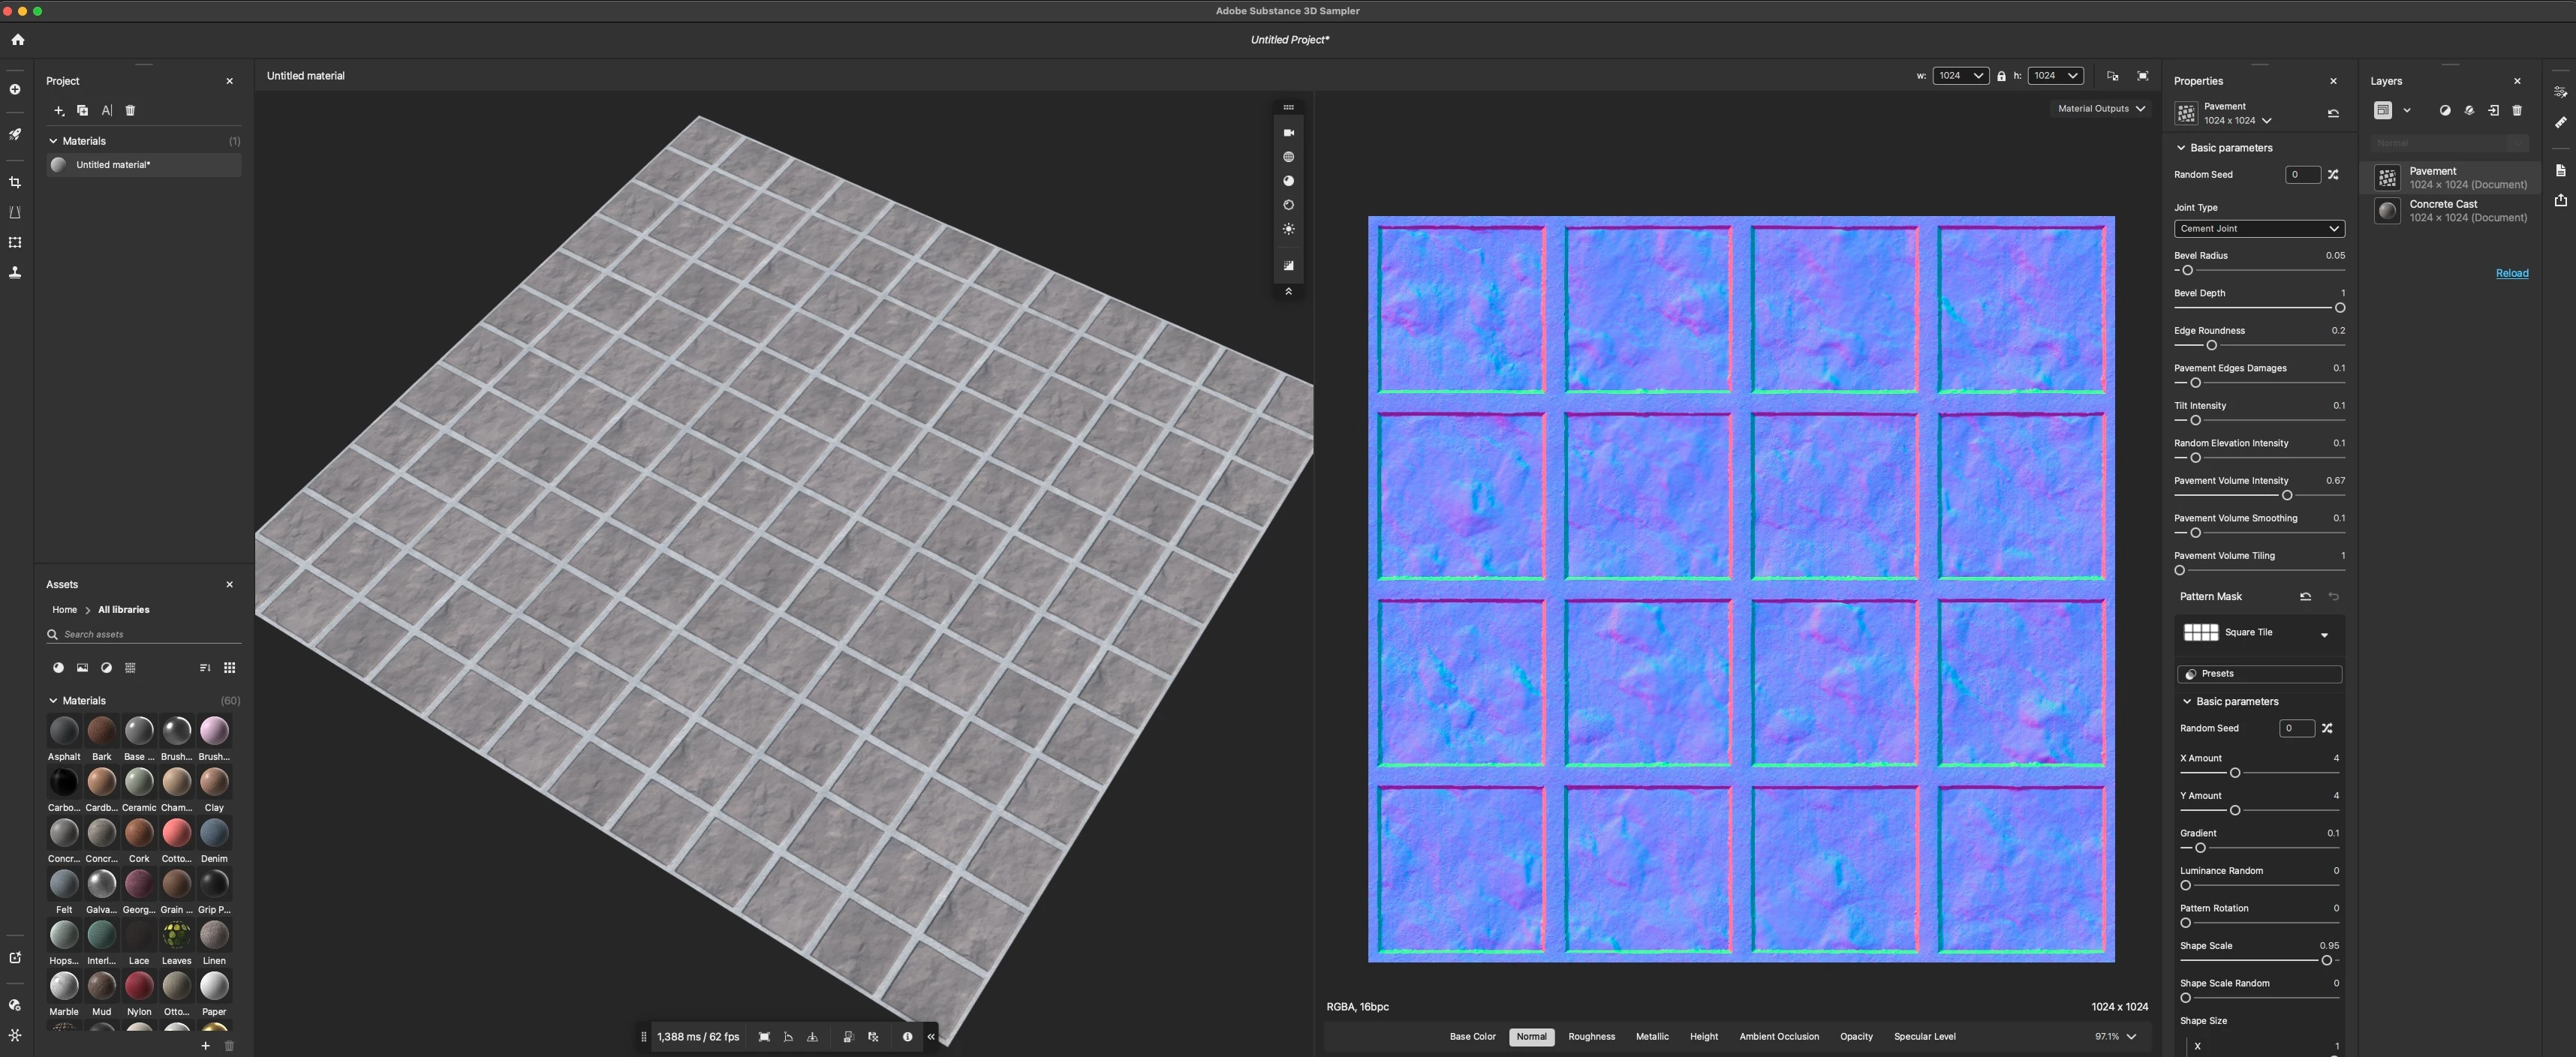Open the Joint Type dropdown
2576x1057 pixels.
tap(2258, 229)
